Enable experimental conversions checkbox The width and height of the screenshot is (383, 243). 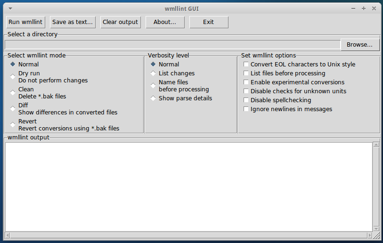[x=246, y=82]
